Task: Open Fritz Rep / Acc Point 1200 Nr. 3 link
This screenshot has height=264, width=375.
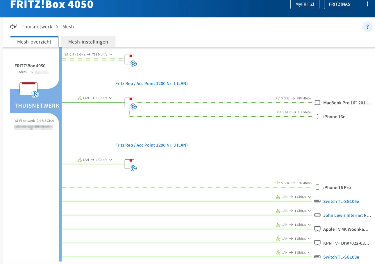Action: [151, 145]
